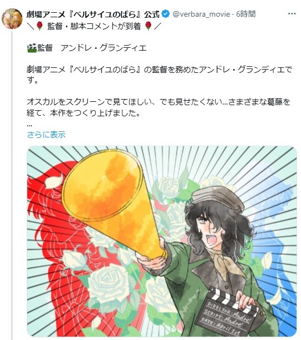Open the tweet by clicking the オスカルをスクリーンで paragraph
The height and width of the screenshot is (340, 301).
point(159,107)
